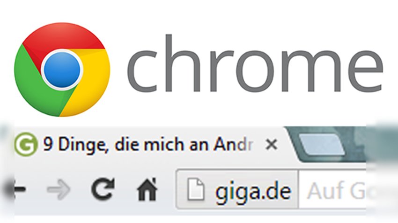Open a new tab with the tab-strip button
This screenshot has height=223, width=398.
[322, 144]
